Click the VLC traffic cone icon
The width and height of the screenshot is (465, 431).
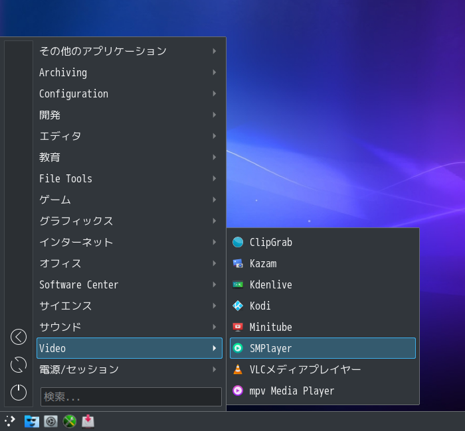[238, 369]
